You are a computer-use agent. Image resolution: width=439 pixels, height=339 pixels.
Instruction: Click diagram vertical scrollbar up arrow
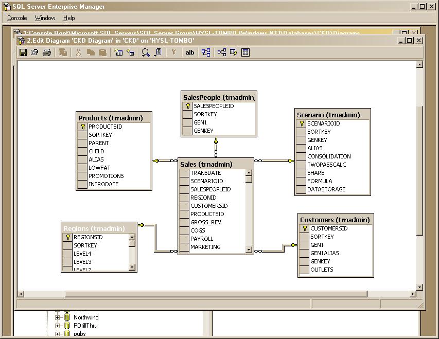(419, 65)
